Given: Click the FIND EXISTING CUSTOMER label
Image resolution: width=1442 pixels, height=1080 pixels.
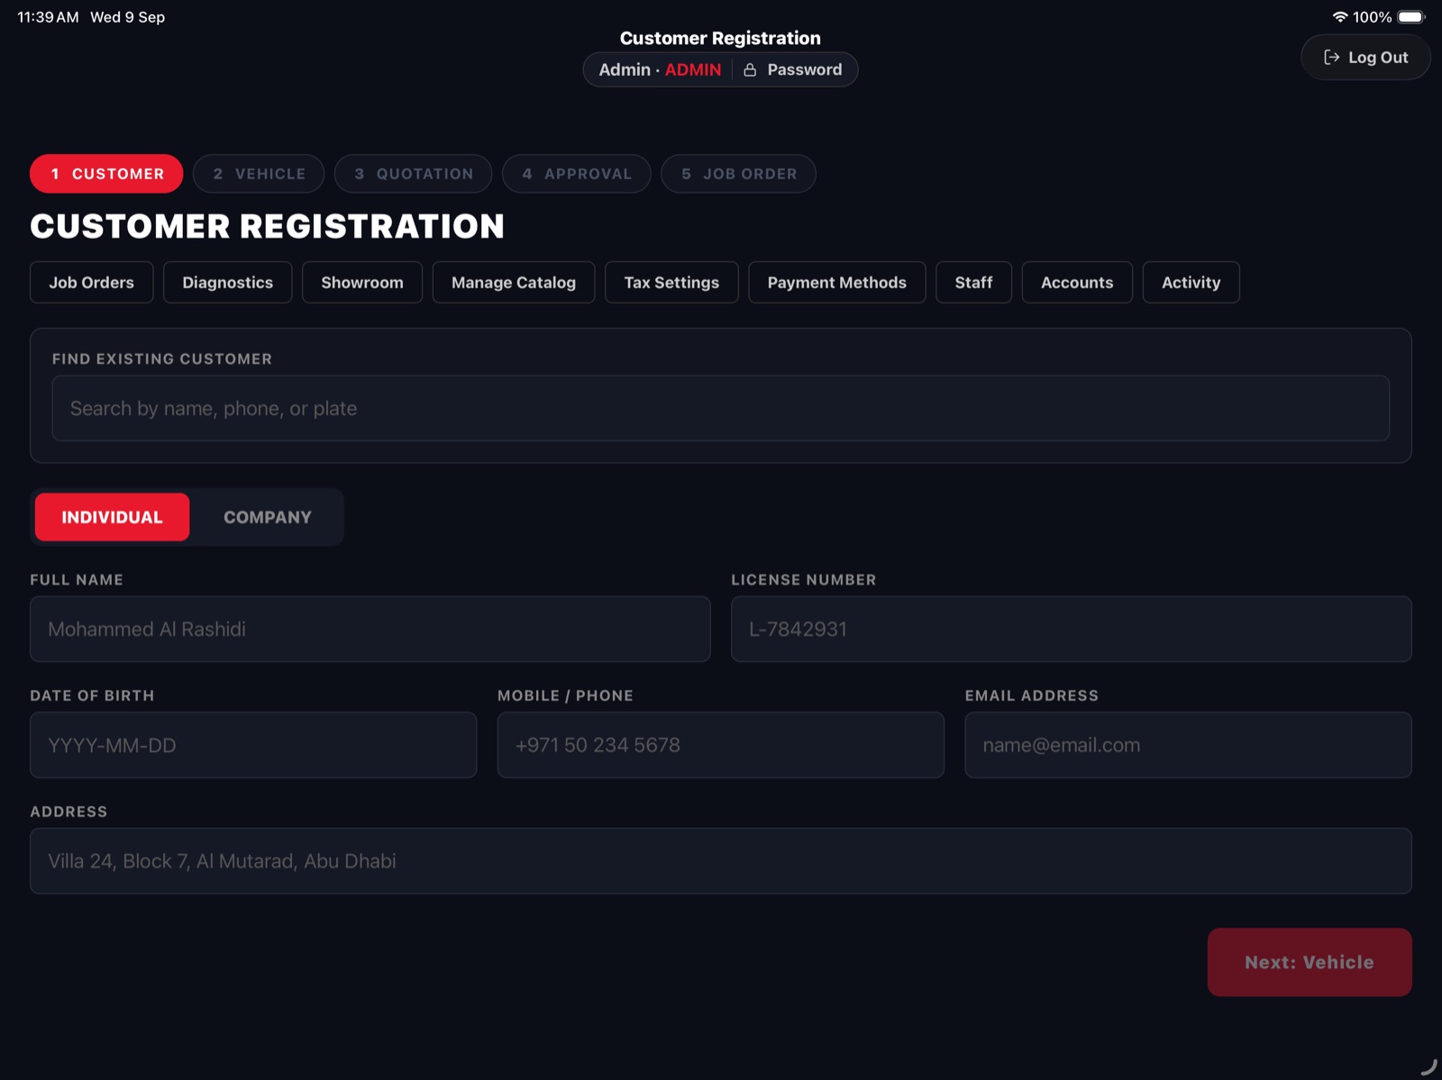Looking at the screenshot, I should (x=162, y=359).
